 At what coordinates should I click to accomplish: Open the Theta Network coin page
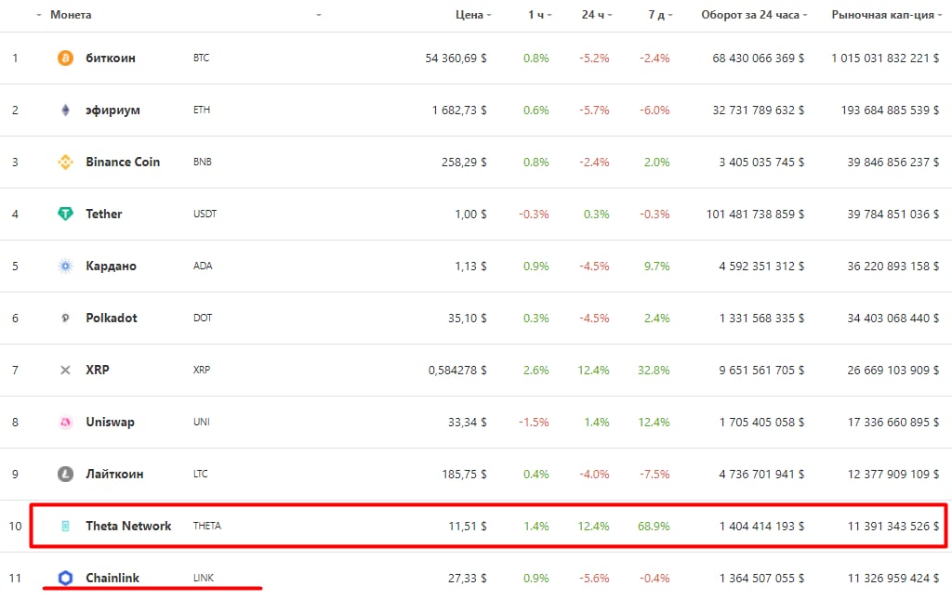click(x=128, y=527)
